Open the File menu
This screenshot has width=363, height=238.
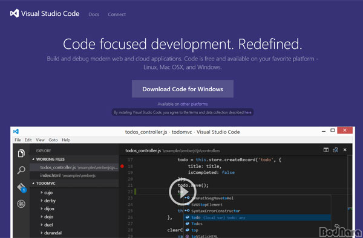tap(18, 140)
